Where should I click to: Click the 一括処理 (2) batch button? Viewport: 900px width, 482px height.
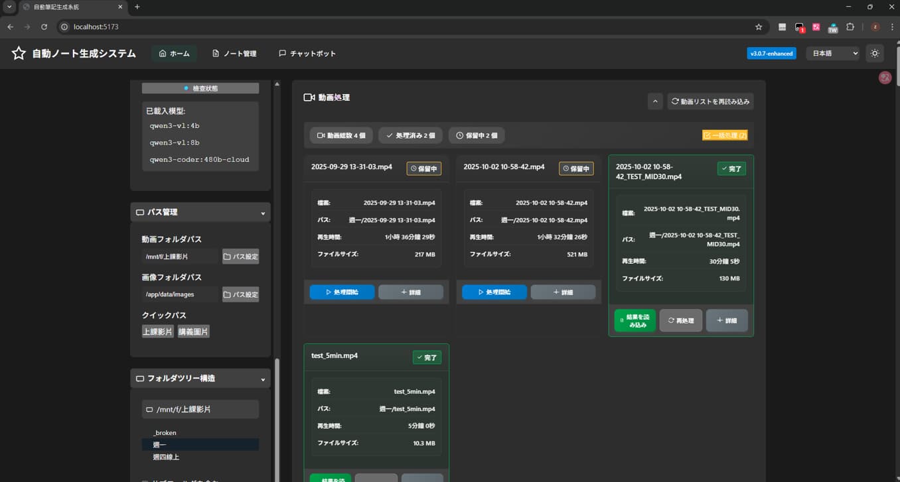point(725,135)
